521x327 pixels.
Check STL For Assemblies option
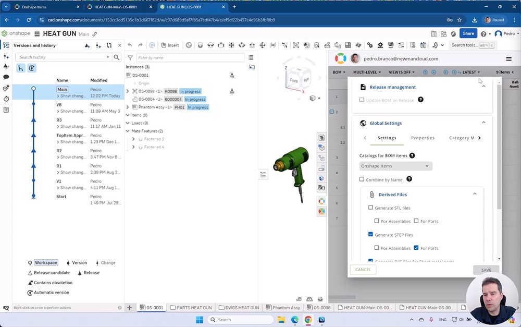pos(377,221)
